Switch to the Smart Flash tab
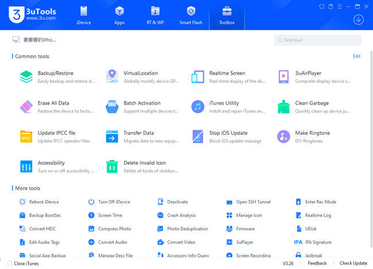Screen dimensions: 373x269 tap(191, 16)
